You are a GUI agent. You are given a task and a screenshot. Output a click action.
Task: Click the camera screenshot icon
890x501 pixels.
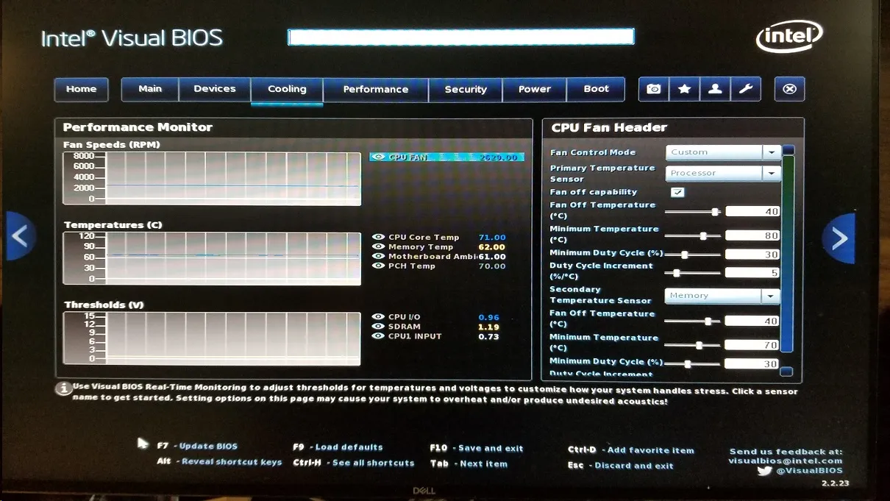click(653, 89)
